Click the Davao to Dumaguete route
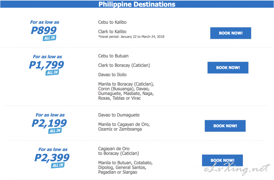274x180 pixels. click(119, 115)
